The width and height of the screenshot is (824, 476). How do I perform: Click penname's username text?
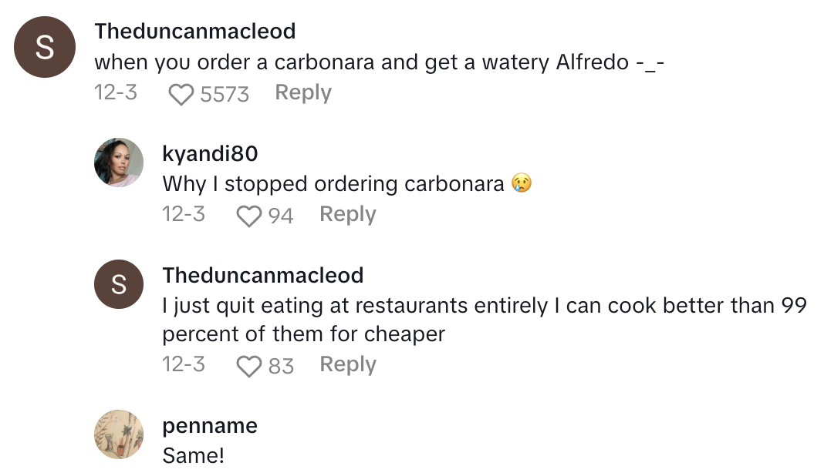(x=209, y=425)
